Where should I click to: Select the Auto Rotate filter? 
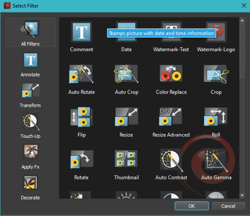(81, 75)
